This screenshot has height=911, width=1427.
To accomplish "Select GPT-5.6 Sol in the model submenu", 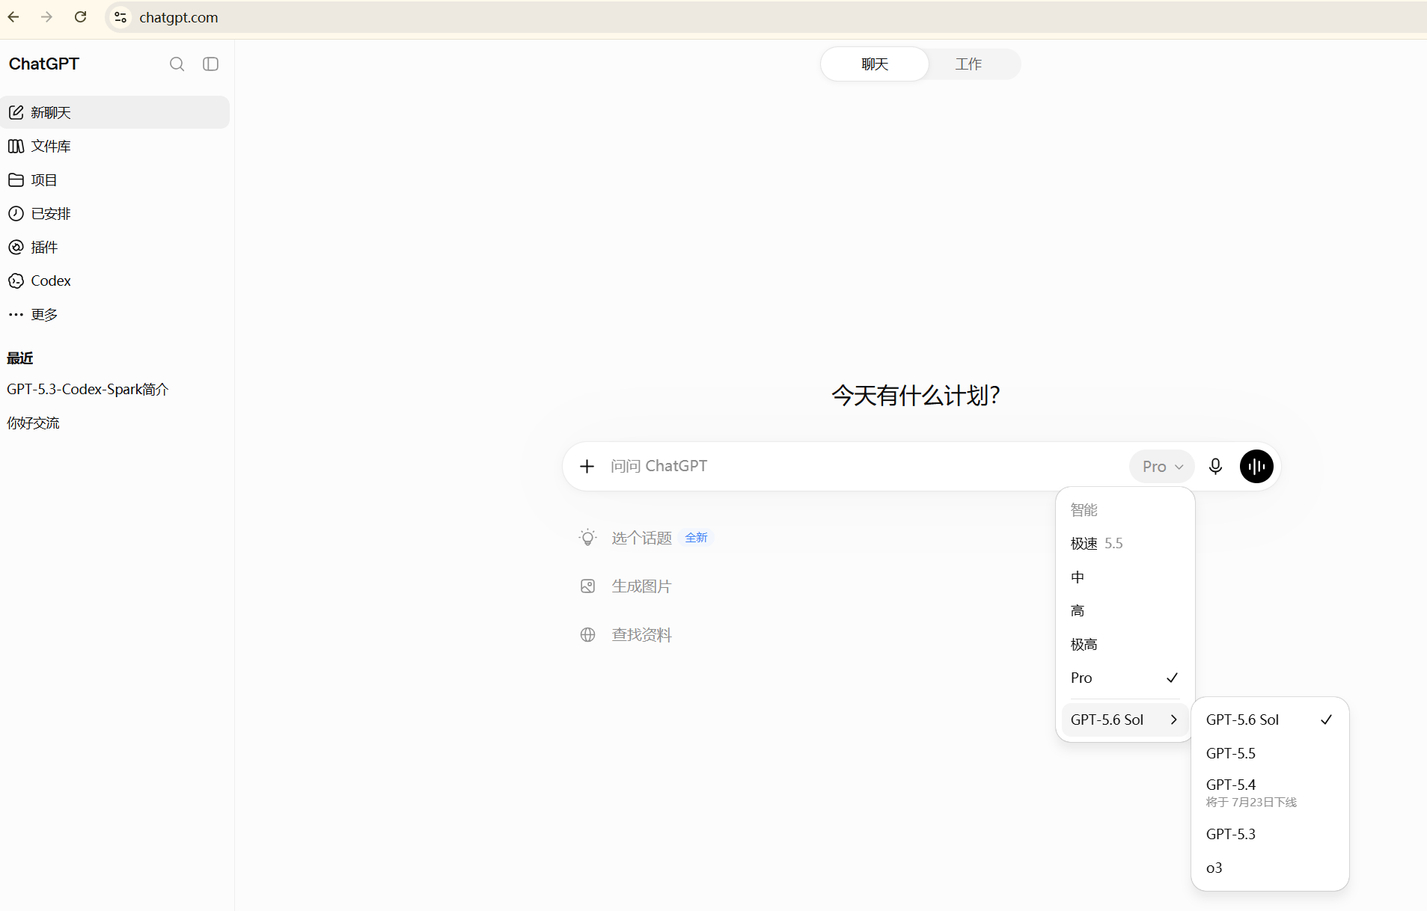I will pyautogui.click(x=1269, y=720).
